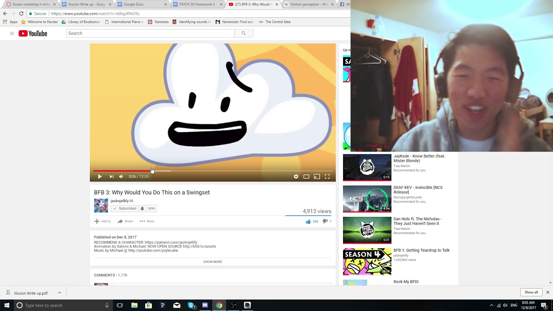Image resolution: width=553 pixels, height=311 pixels.
Task: Open San Holo video thumbnail
Action: [x=367, y=230]
